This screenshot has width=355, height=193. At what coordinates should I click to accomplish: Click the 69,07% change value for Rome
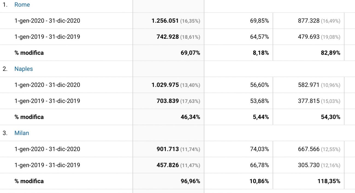190,53
